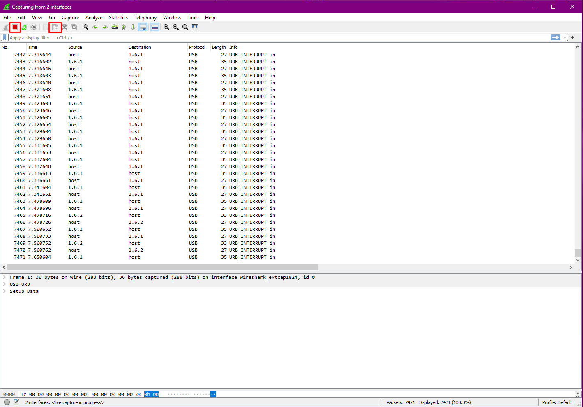
Task: Expand the Setup Data details
Action: (x=5, y=291)
